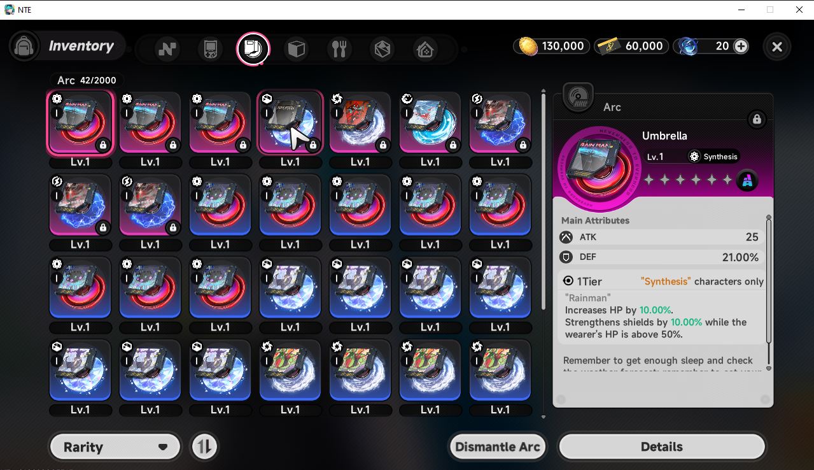The height and width of the screenshot is (470, 814).
Task: Select the second locked Rainman arc thumbnail
Action: pyautogui.click(x=150, y=122)
